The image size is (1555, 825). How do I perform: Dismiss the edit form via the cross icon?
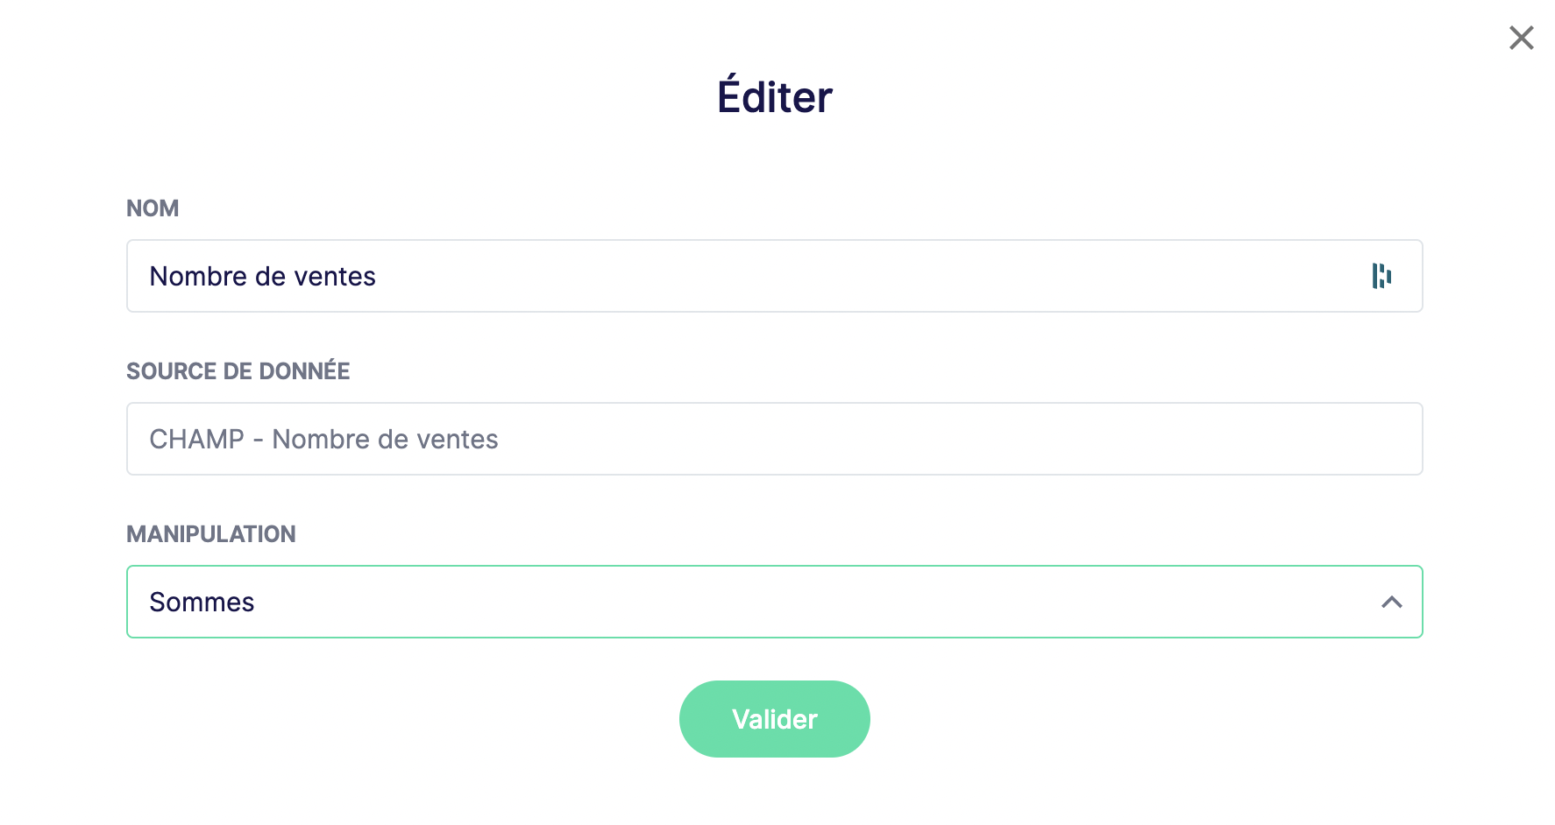[1521, 38]
